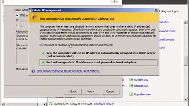Click left arrow of bottom horizontal scrollbar
Image resolution: width=189 pixels, height=106 pixels.
3,104
